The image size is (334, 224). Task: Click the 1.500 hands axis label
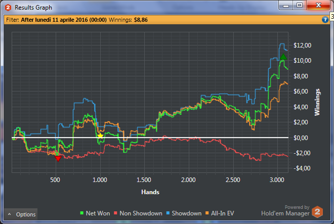tap(144, 180)
